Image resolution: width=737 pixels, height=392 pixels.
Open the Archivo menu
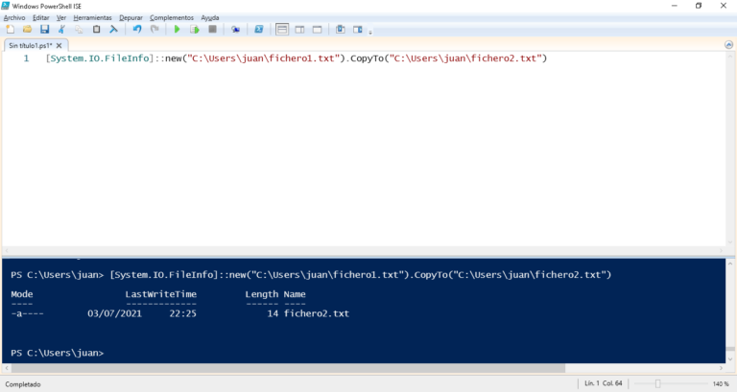pos(14,18)
